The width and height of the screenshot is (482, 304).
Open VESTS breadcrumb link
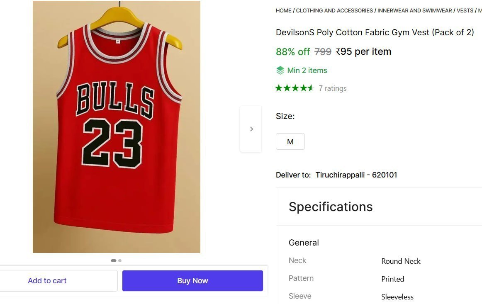pyautogui.click(x=465, y=11)
